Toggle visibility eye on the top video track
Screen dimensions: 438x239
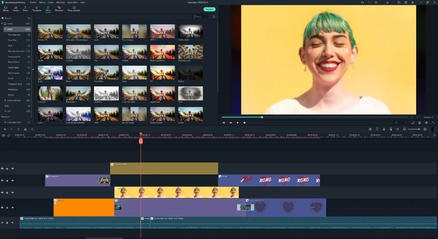pyautogui.click(x=12, y=168)
